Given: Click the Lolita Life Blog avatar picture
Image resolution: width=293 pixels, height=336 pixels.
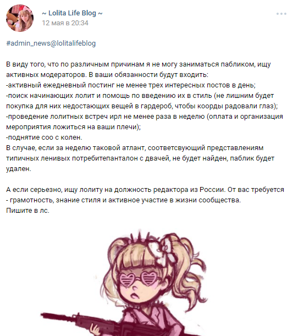Looking at the screenshot, I should point(20,18).
